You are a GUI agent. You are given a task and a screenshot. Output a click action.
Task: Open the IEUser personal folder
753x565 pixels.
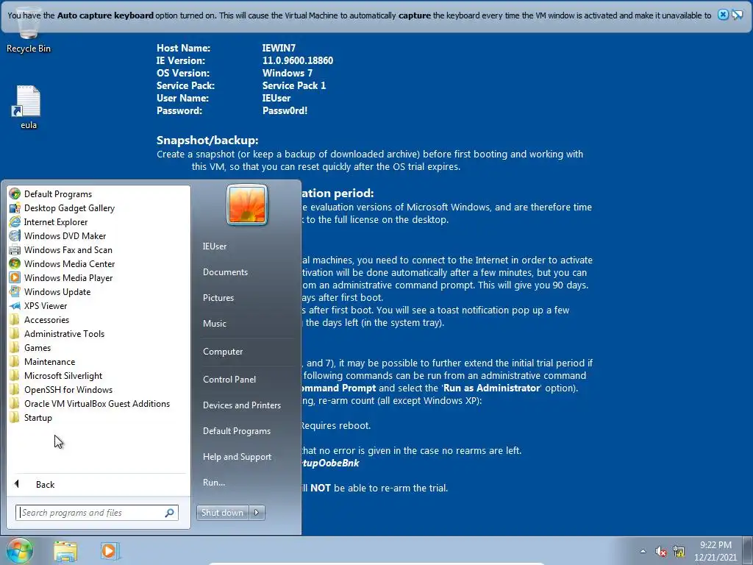(x=215, y=246)
